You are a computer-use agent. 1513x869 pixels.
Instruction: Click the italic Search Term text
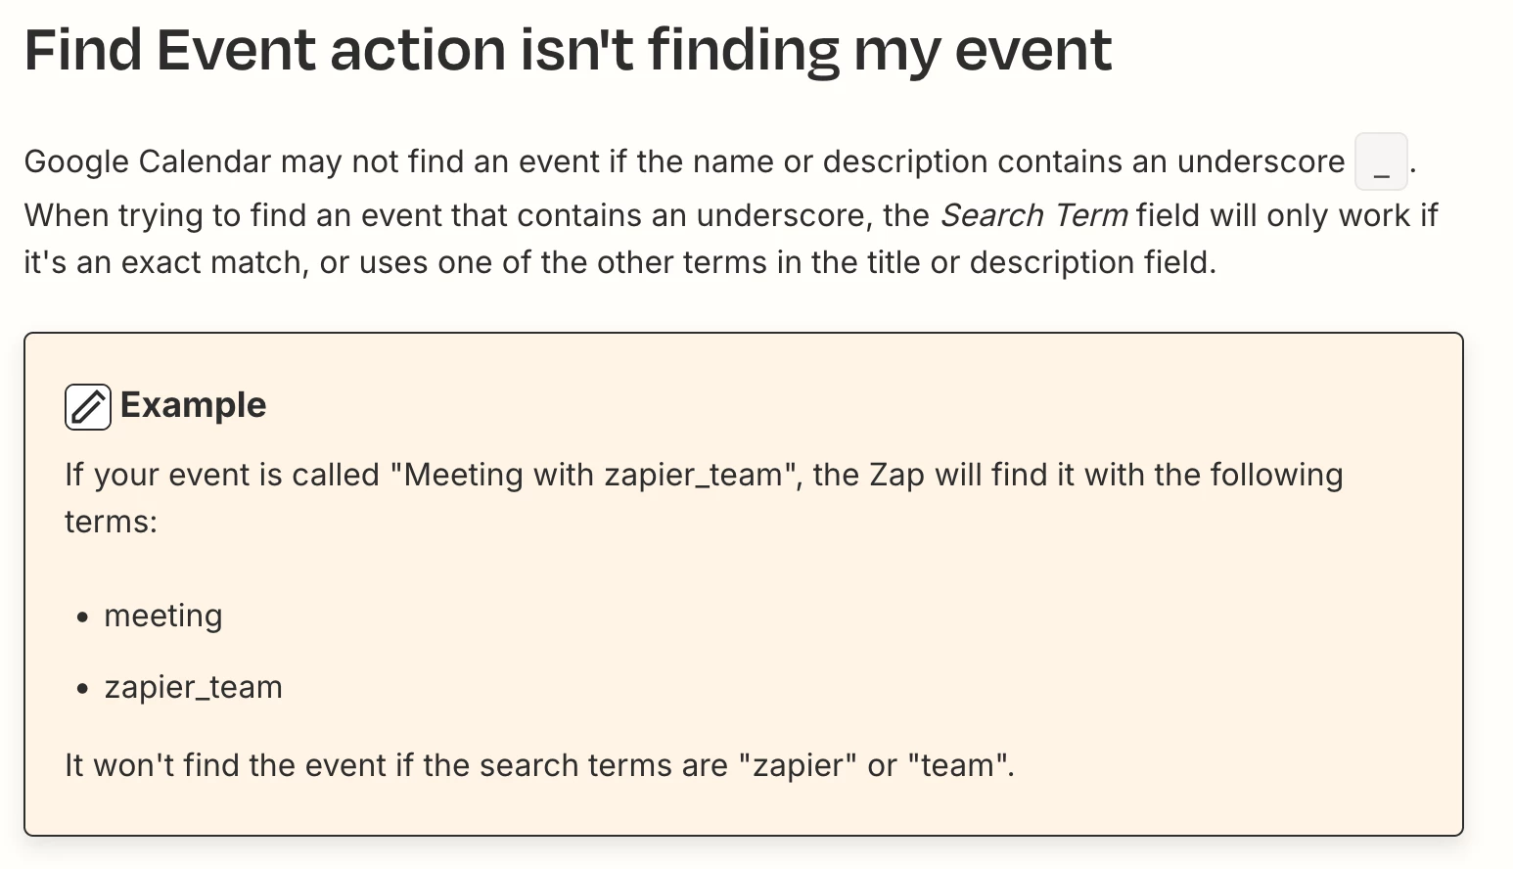pyautogui.click(x=1034, y=215)
